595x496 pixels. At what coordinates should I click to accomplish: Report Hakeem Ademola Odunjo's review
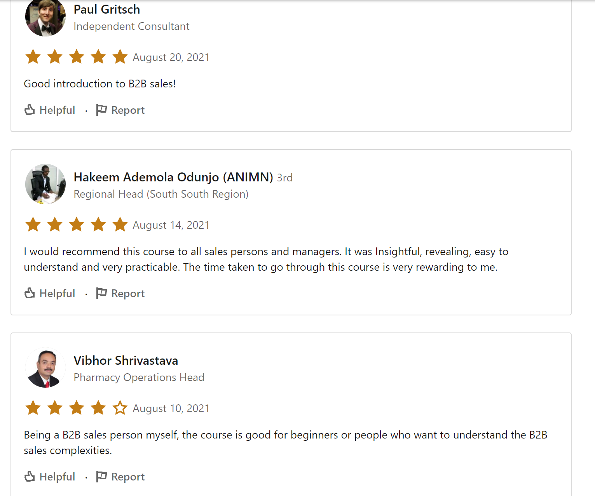(120, 293)
